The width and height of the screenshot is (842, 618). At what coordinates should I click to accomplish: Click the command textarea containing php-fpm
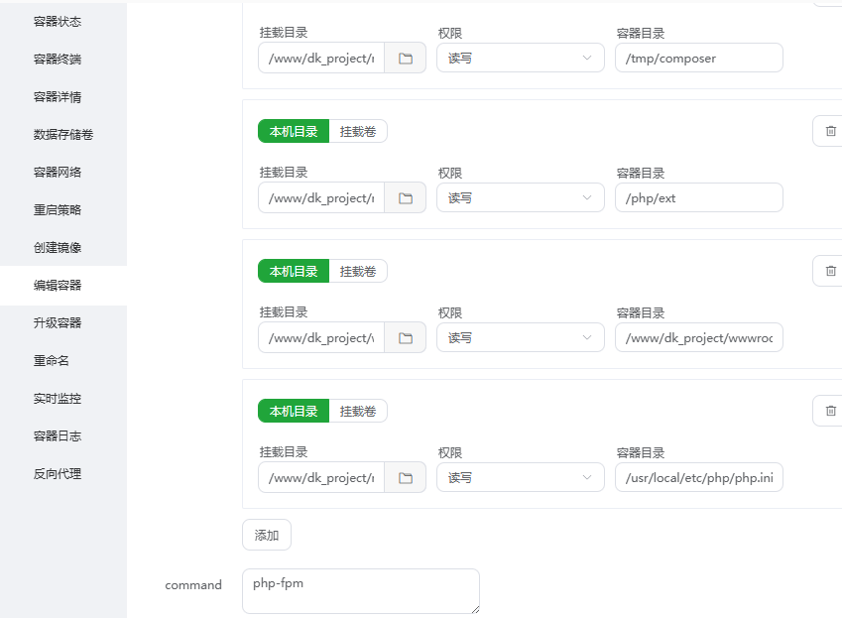pyautogui.click(x=360, y=591)
